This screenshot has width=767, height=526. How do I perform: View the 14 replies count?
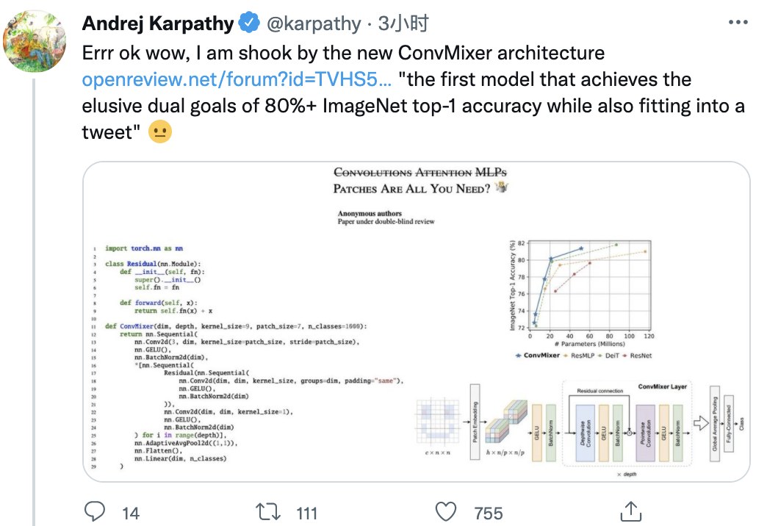(x=131, y=513)
